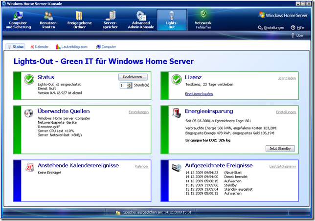
Task: Click Status panel green checkmark icon
Action: 29,80
